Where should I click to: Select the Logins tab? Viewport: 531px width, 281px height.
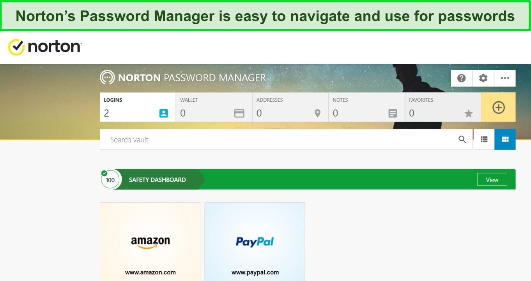pos(138,107)
